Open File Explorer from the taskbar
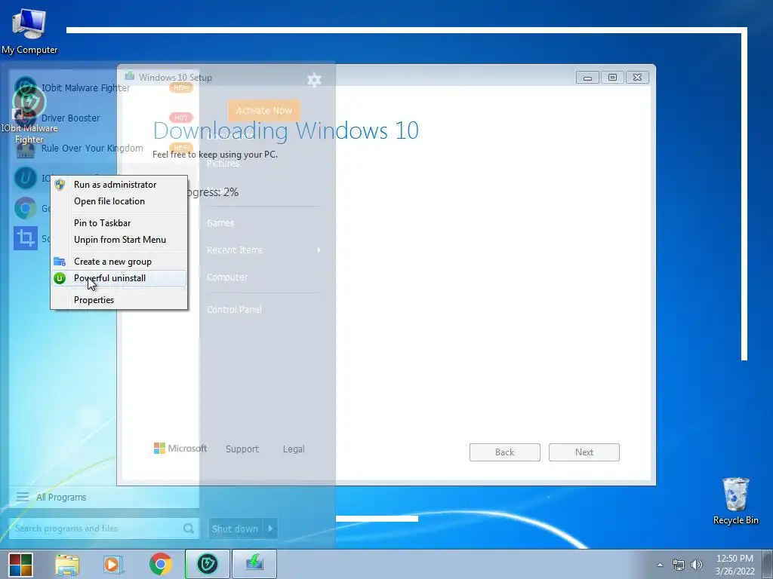 coord(67,564)
